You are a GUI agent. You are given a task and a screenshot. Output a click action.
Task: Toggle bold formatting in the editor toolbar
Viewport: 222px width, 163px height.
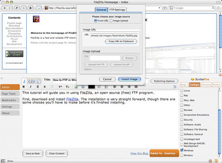click(24, 87)
